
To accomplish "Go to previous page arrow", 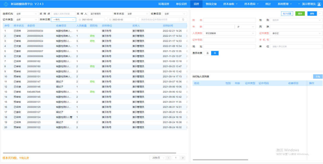I will [x=169, y=158].
